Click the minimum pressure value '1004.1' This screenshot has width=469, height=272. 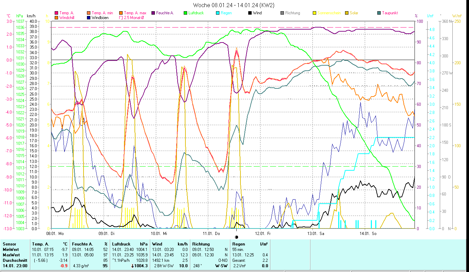click(142, 250)
